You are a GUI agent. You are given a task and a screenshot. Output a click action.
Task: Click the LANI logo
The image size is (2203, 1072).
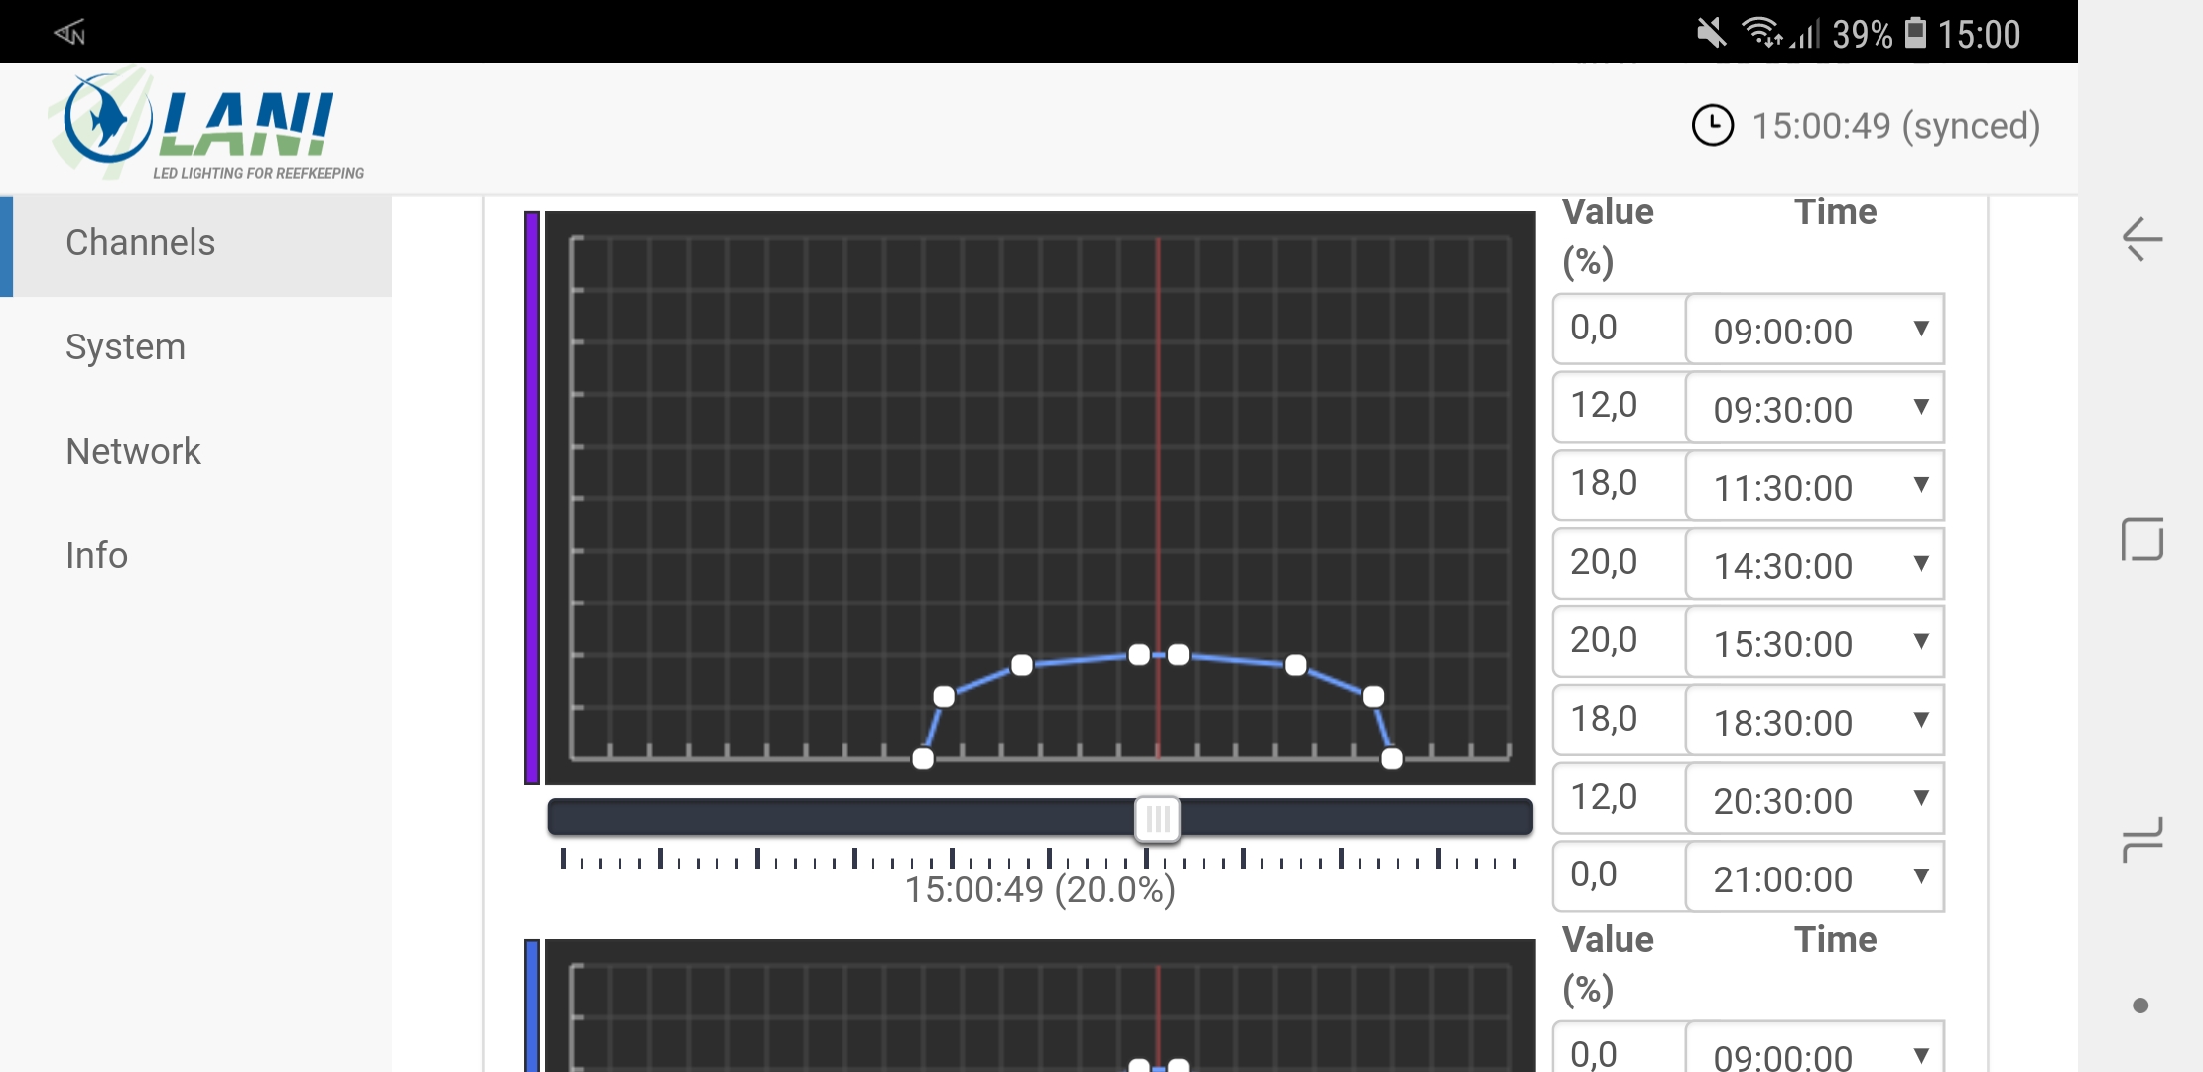(x=206, y=125)
